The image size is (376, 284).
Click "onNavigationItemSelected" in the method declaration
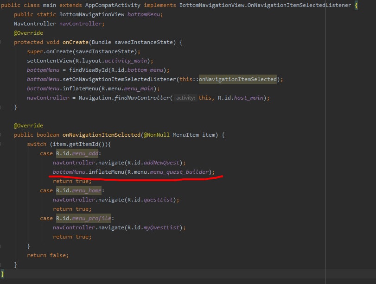pos(101,135)
